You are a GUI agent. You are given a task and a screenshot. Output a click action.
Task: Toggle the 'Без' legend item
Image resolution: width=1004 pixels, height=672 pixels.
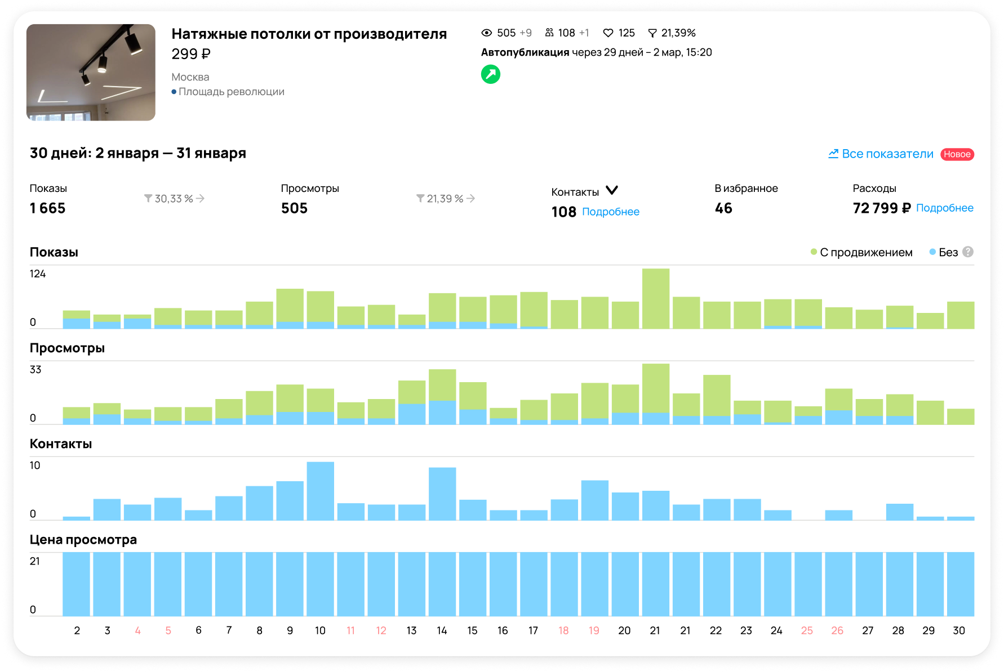[x=944, y=252]
